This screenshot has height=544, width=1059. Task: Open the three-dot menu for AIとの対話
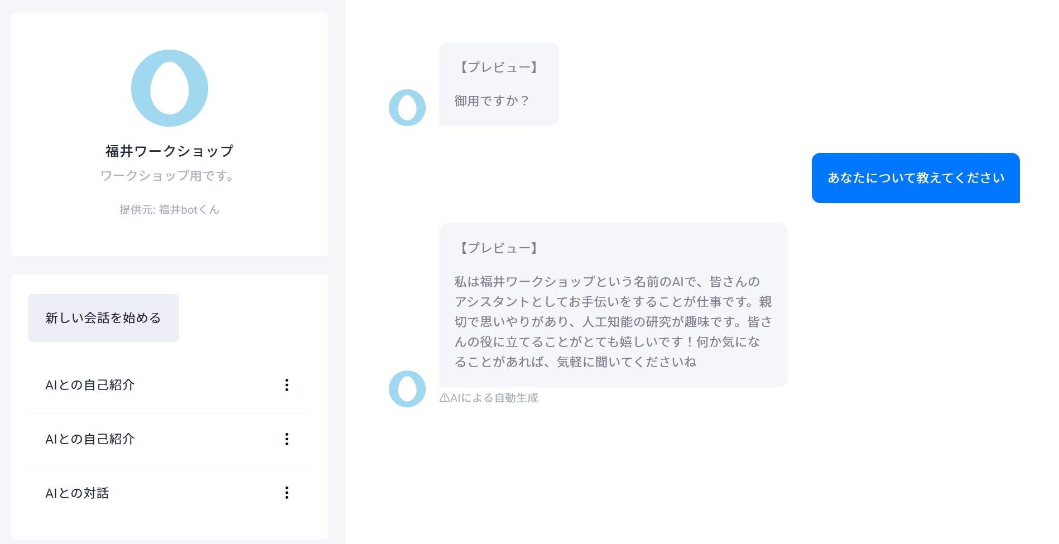point(287,493)
